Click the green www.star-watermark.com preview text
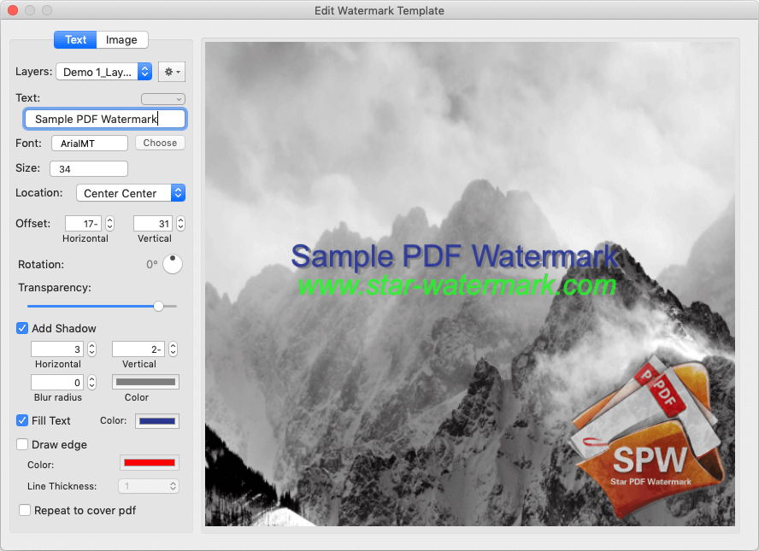759x551 pixels. point(457,285)
